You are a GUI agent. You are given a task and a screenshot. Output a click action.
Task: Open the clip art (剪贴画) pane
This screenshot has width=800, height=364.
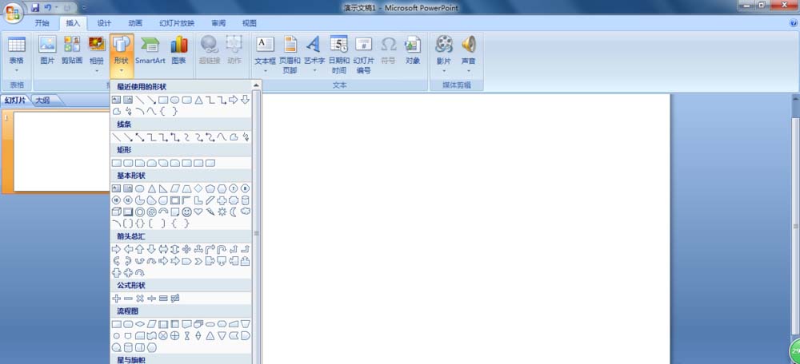click(72, 50)
